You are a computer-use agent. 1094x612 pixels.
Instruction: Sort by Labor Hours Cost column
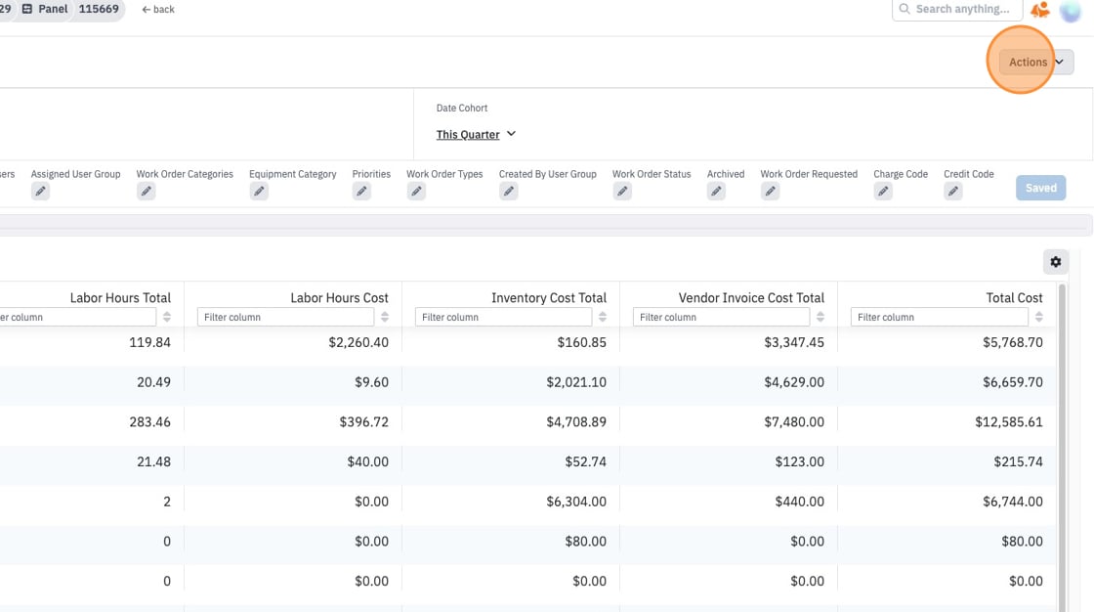click(x=385, y=317)
